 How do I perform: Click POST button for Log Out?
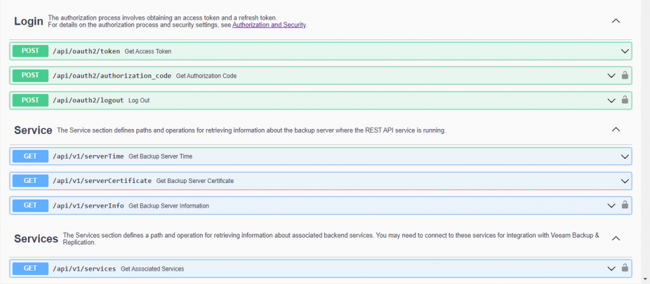(30, 100)
